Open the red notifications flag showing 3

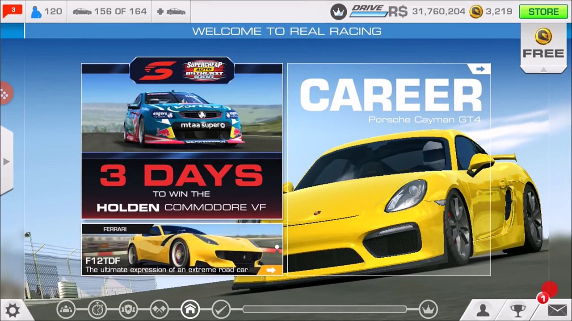tap(12, 11)
